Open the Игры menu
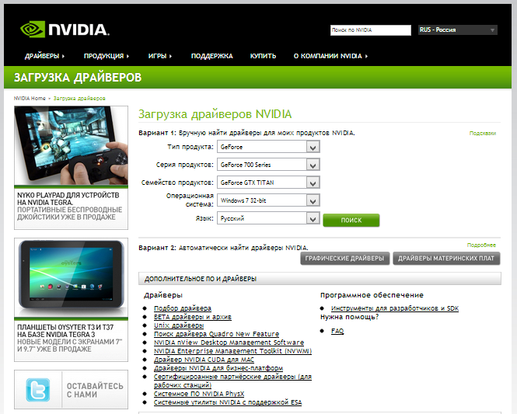Image resolution: width=517 pixels, height=414 pixels. pos(160,56)
